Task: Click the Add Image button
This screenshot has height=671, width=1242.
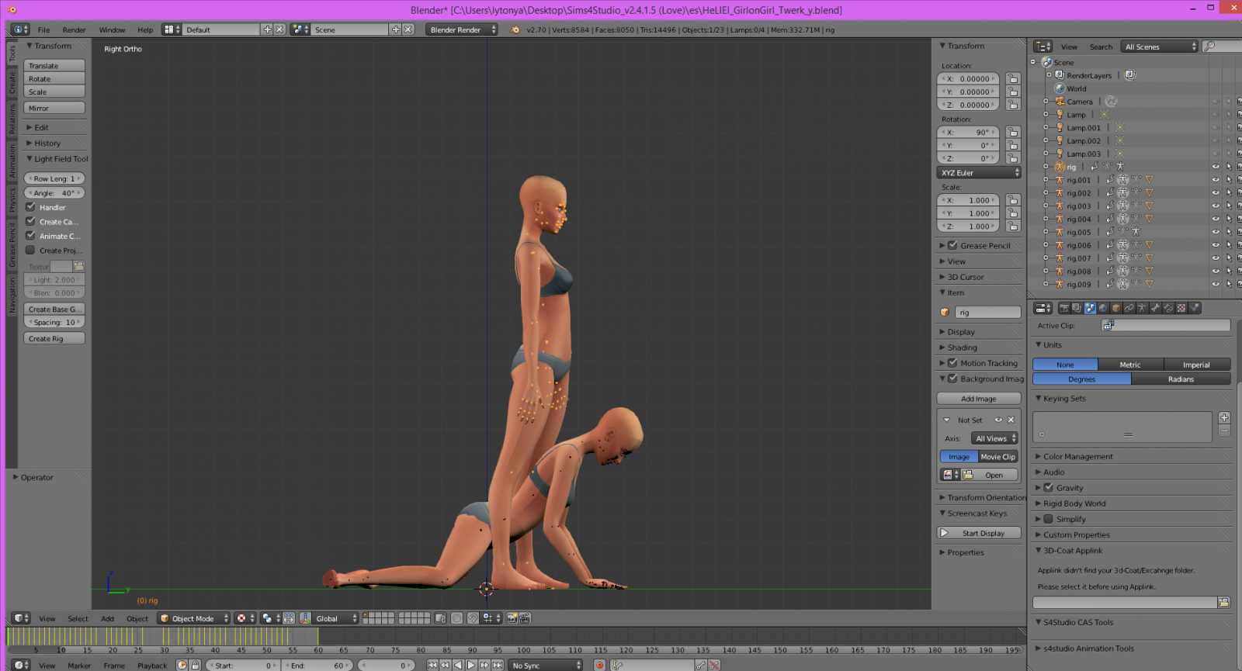Action: tap(979, 398)
